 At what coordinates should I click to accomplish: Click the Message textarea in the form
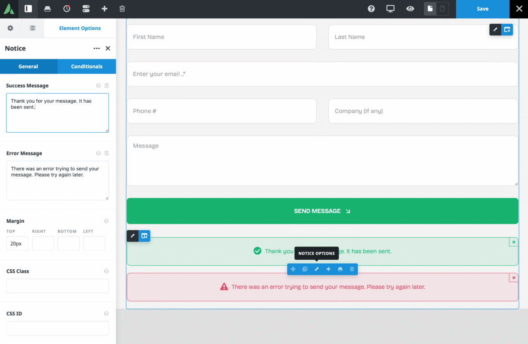(x=323, y=161)
